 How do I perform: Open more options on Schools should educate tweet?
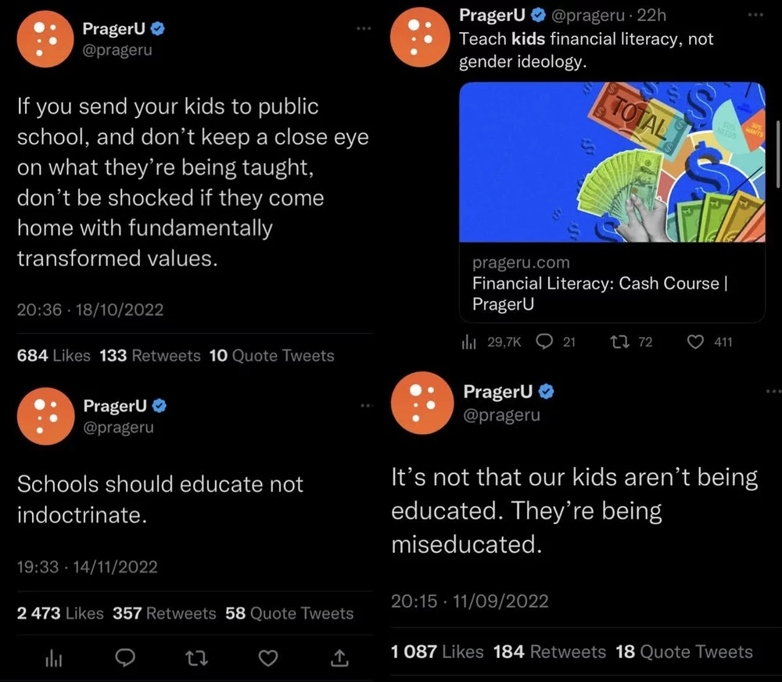coord(365,406)
